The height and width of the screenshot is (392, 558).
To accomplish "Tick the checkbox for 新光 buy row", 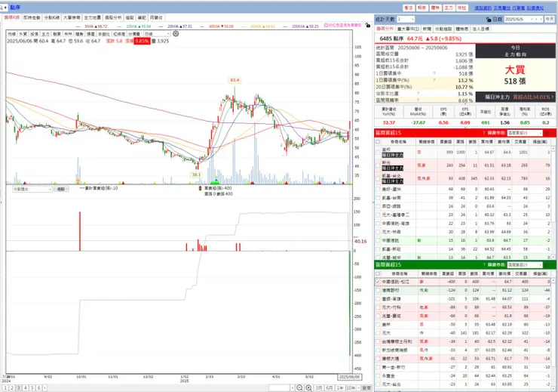I will tap(378, 165).
